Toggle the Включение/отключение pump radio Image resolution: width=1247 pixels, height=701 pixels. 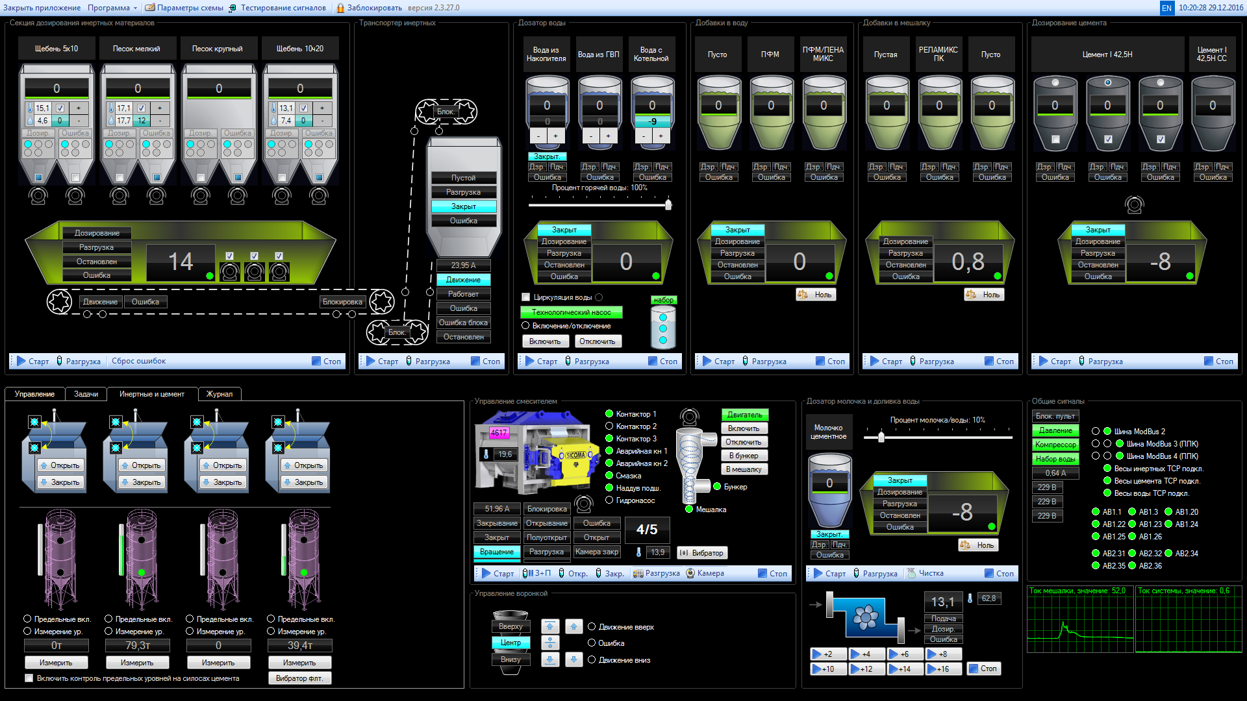point(525,326)
